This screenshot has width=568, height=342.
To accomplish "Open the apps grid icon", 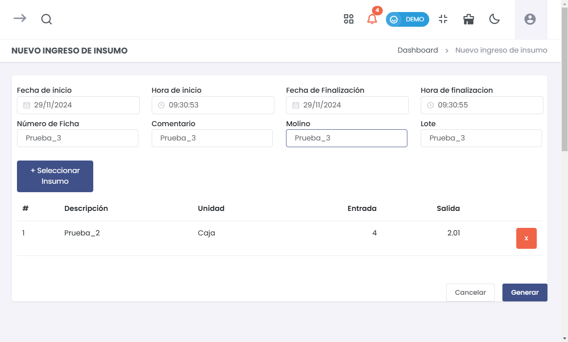I will click(348, 19).
